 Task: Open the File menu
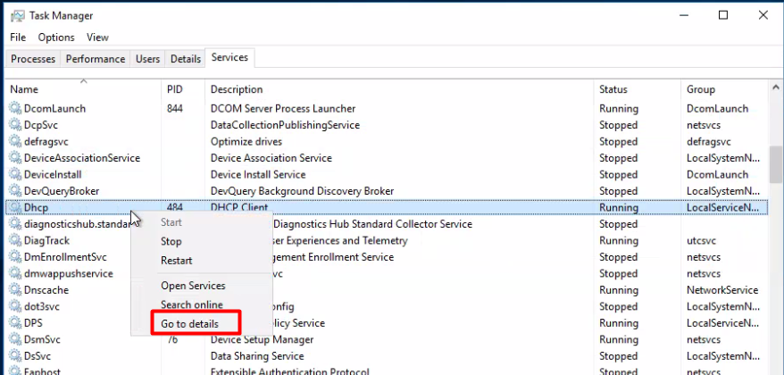(18, 37)
